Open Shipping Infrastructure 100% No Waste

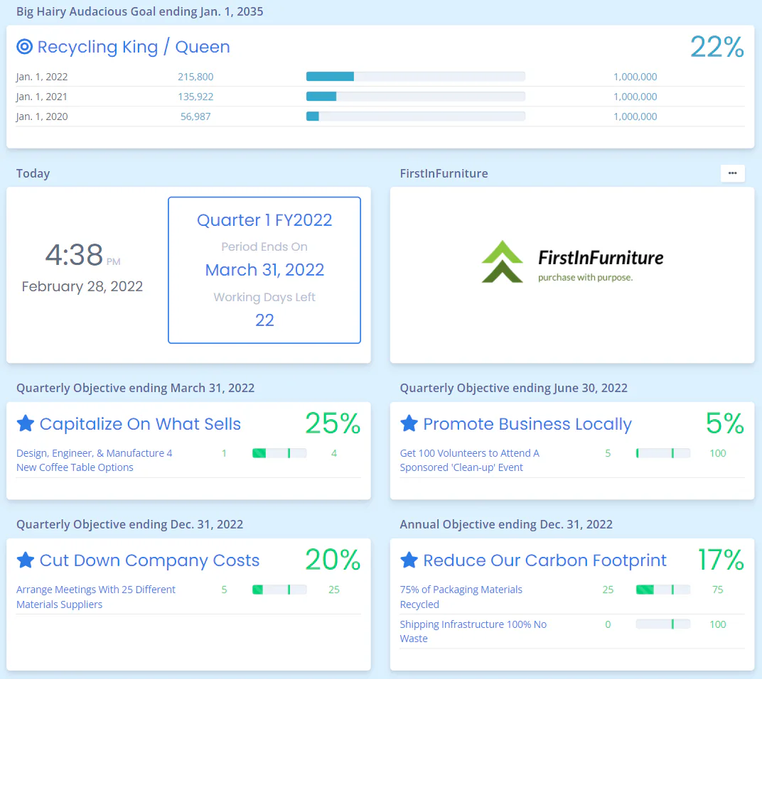473,631
